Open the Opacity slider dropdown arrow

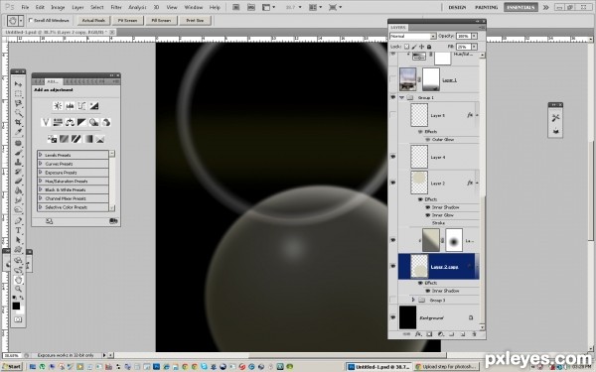pyautogui.click(x=474, y=36)
